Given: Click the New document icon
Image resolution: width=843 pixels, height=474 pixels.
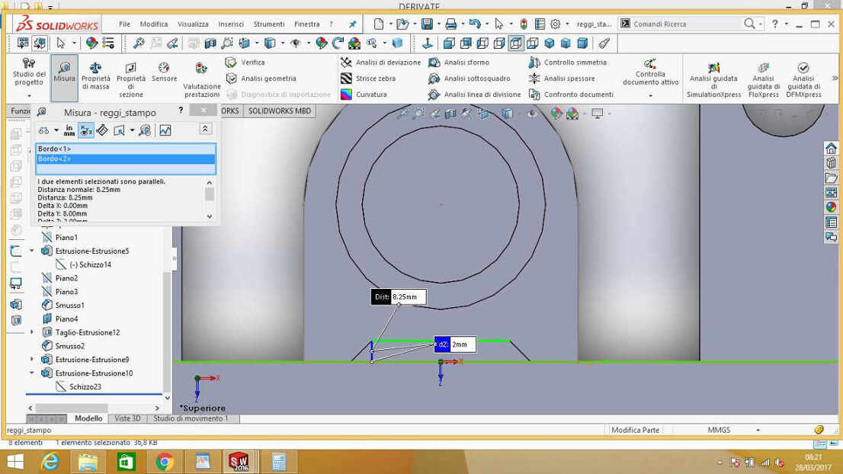Looking at the screenshot, I should click(x=379, y=24).
